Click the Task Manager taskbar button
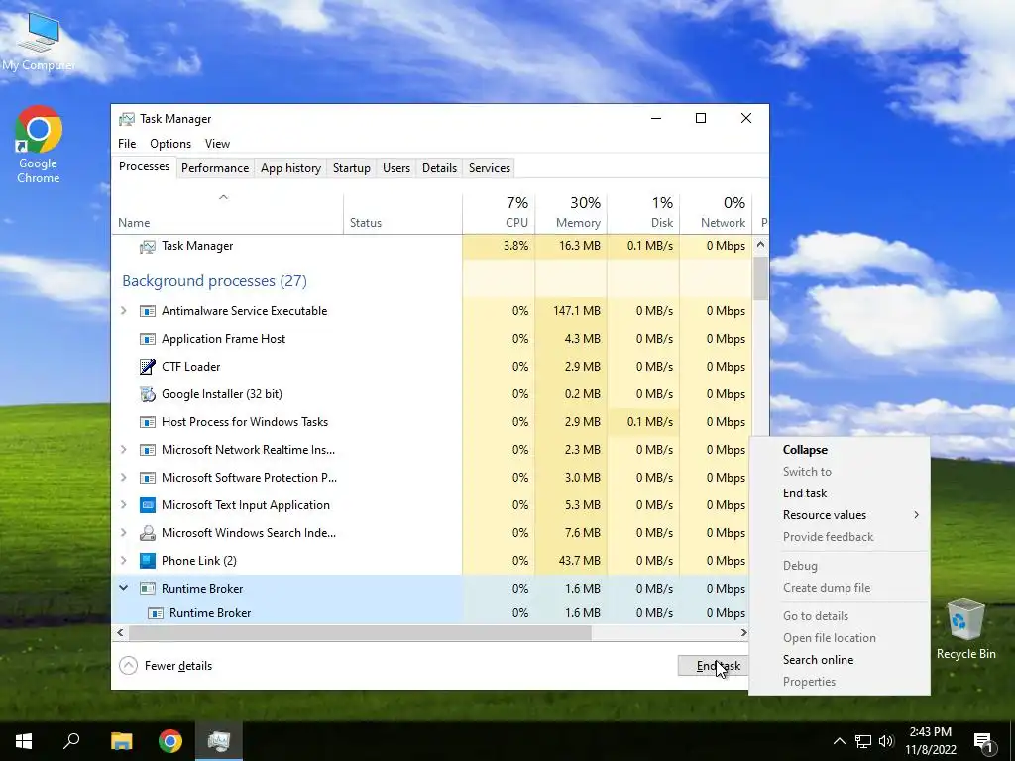This screenshot has width=1015, height=761. pos(219,741)
